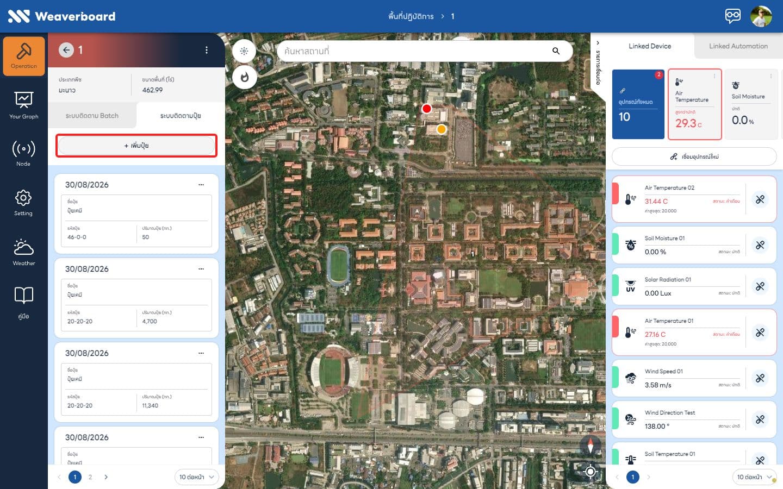Go to page 2 of fertilizer list
This screenshot has height=489, width=783.
tap(90, 477)
